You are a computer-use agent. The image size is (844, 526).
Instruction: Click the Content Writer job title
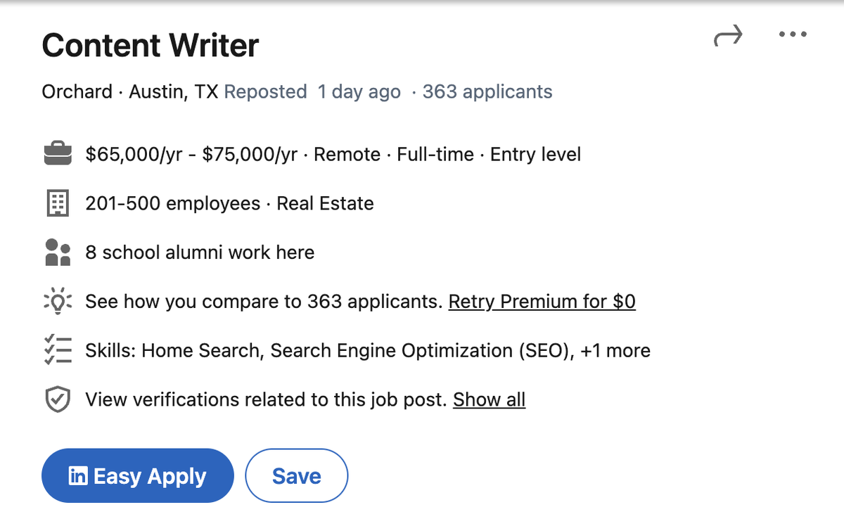click(x=151, y=46)
